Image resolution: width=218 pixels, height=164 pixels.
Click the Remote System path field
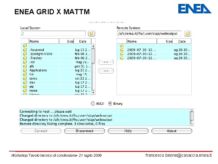(149, 33)
